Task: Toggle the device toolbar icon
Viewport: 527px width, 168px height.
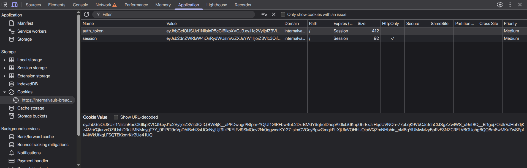Action: (x=15, y=5)
